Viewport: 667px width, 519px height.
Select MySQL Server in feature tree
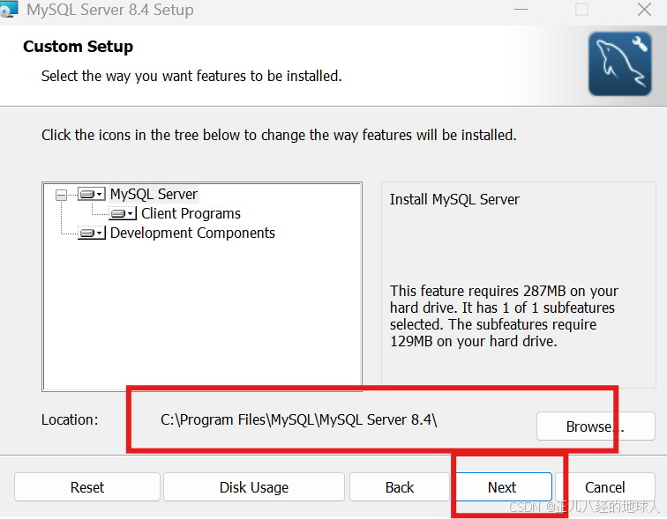[x=154, y=194]
